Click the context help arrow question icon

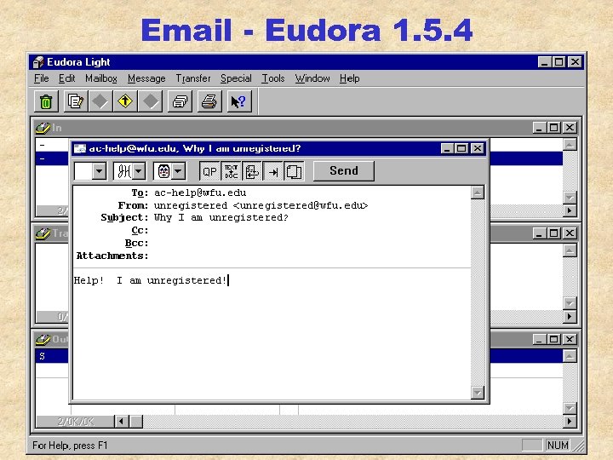(x=239, y=101)
